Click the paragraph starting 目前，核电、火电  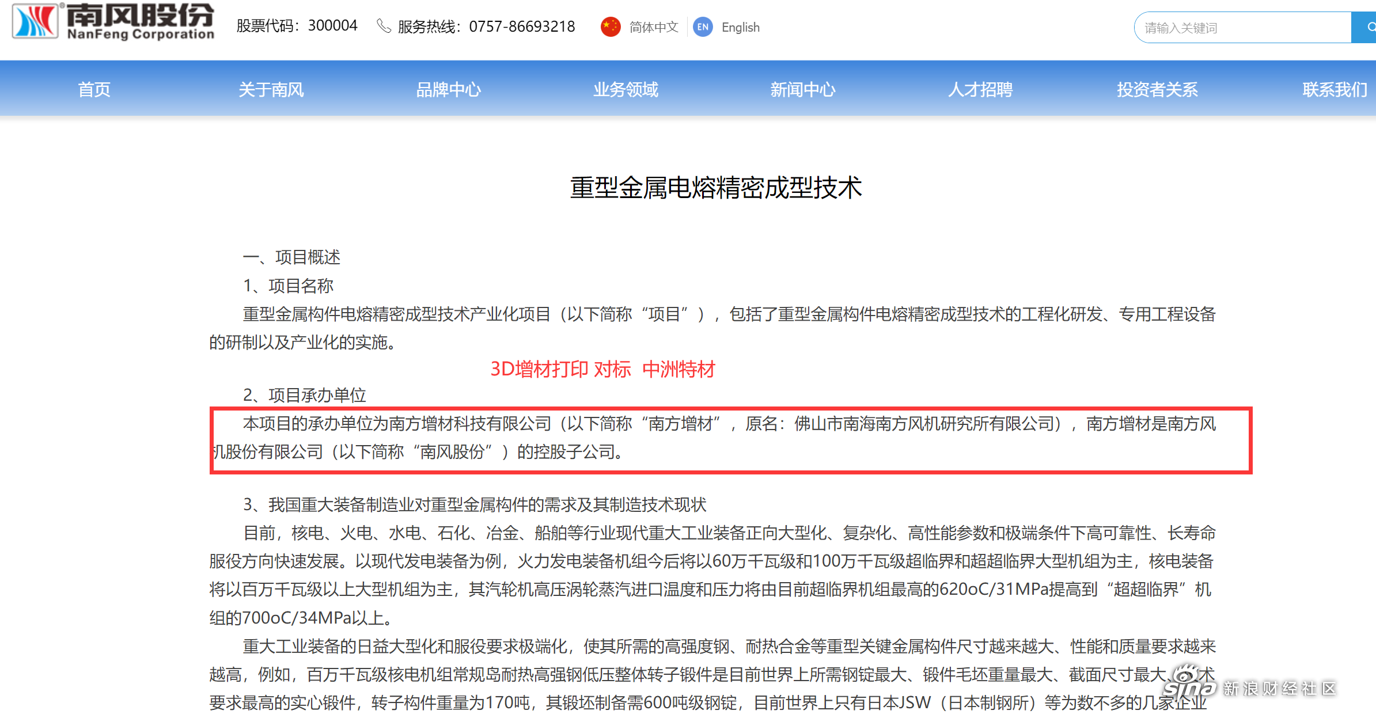[713, 575]
